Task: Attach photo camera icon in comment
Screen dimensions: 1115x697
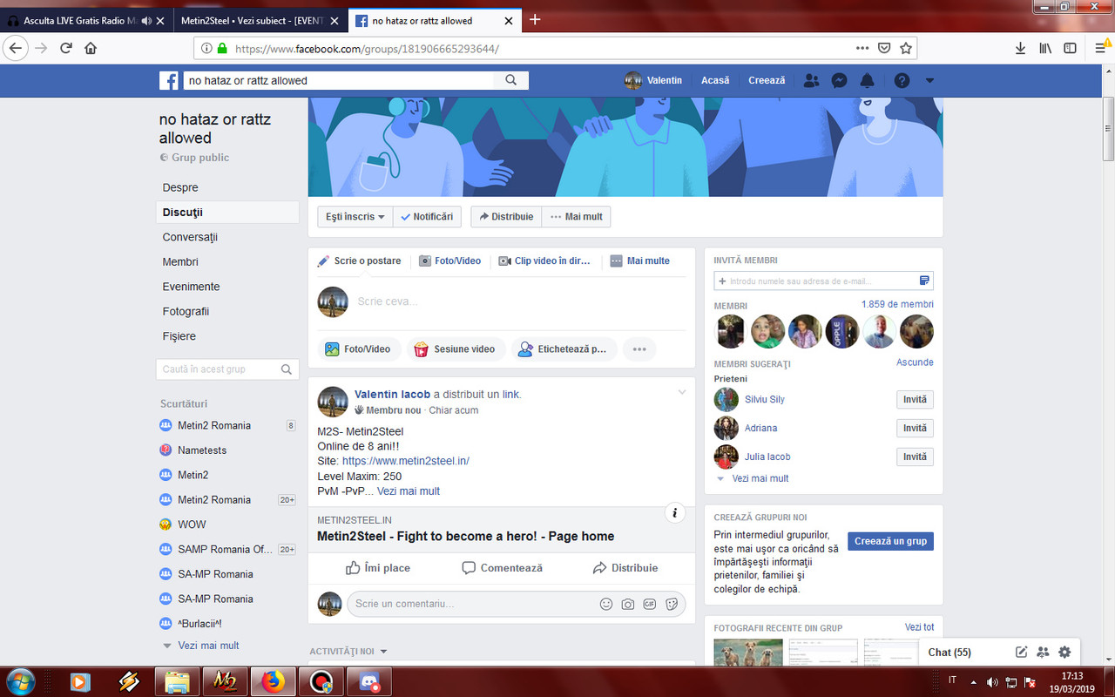Action: click(628, 604)
